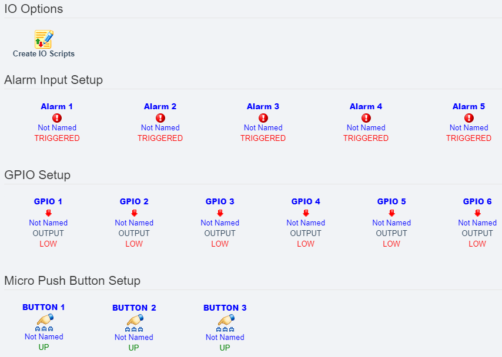The height and width of the screenshot is (357, 502).
Task: Select the GPIO 4 label
Action: [x=306, y=201]
